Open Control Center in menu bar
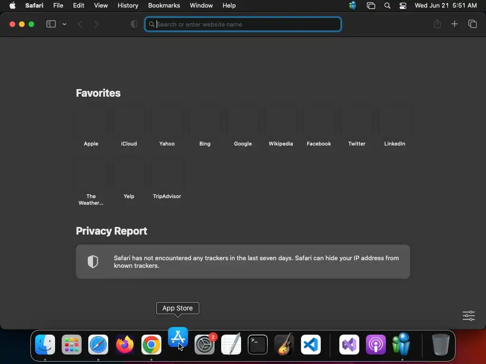Viewport: 486px width, 364px height. [402, 6]
